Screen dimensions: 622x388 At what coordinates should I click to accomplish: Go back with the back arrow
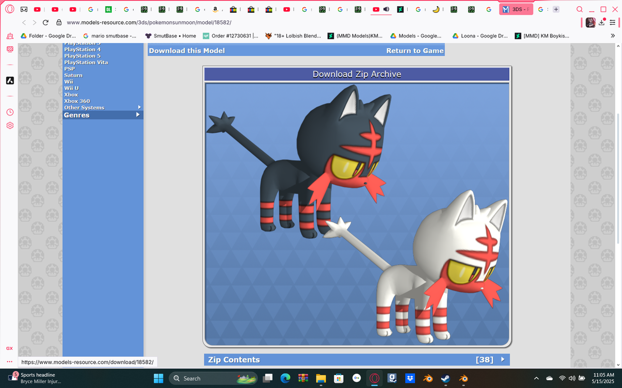[24, 22]
